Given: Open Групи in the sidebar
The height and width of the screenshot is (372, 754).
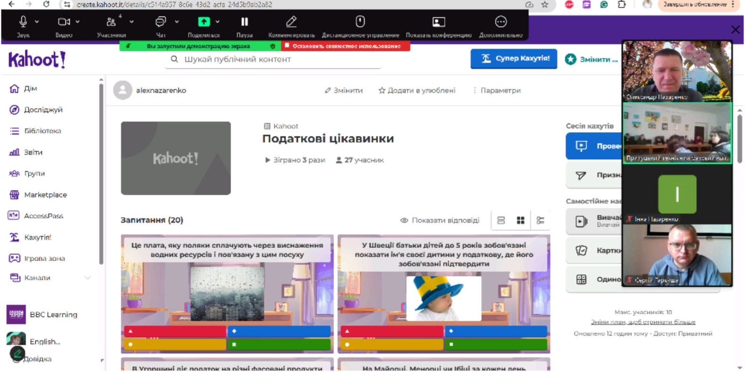Looking at the screenshot, I should pos(27,174).
